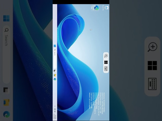This screenshot has height=121, width=162.
Task: Launch the Microsoft Edge desktop shortcut
Action: [95, 8]
